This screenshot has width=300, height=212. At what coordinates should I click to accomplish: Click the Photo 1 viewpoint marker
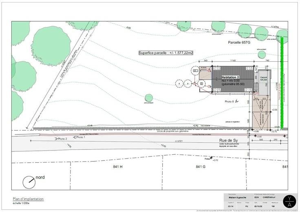click(x=75, y=138)
